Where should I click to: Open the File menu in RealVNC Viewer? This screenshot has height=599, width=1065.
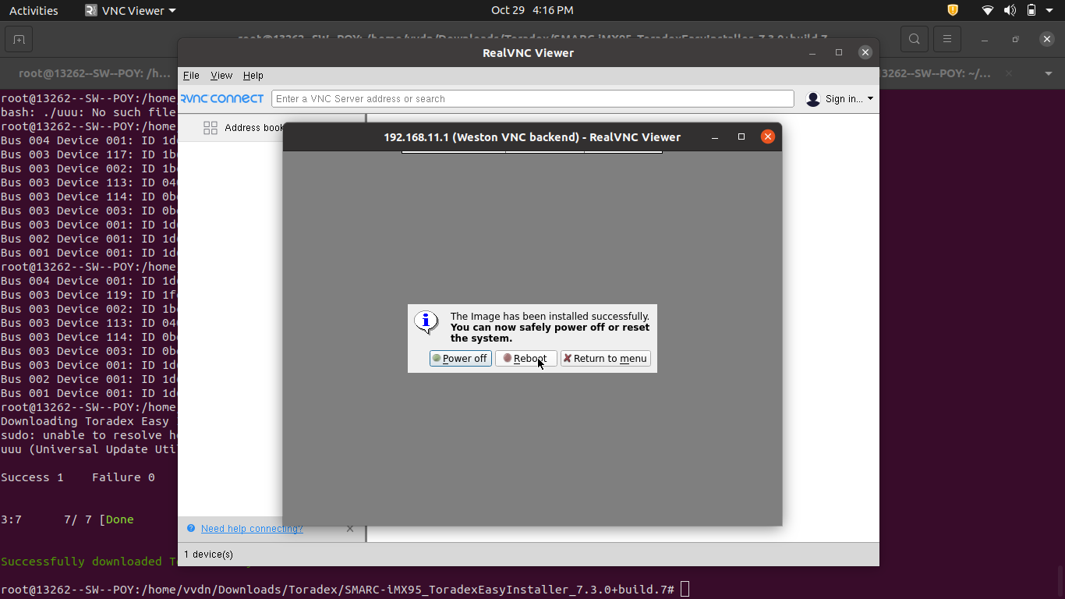tap(191, 76)
